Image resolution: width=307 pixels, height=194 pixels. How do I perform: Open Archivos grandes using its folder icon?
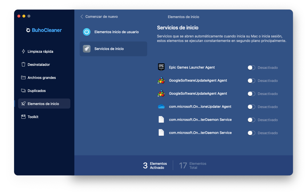23,77
